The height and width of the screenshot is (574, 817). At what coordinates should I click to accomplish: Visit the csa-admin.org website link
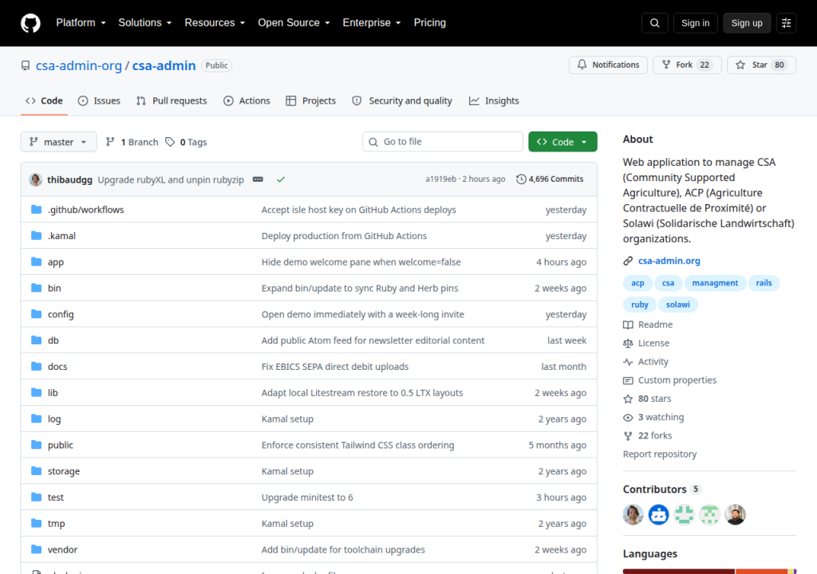pos(669,261)
